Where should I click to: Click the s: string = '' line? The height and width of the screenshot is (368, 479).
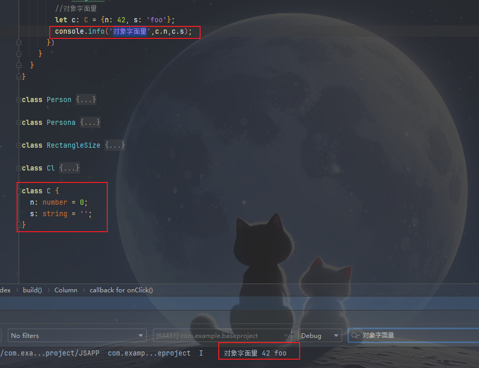61,214
